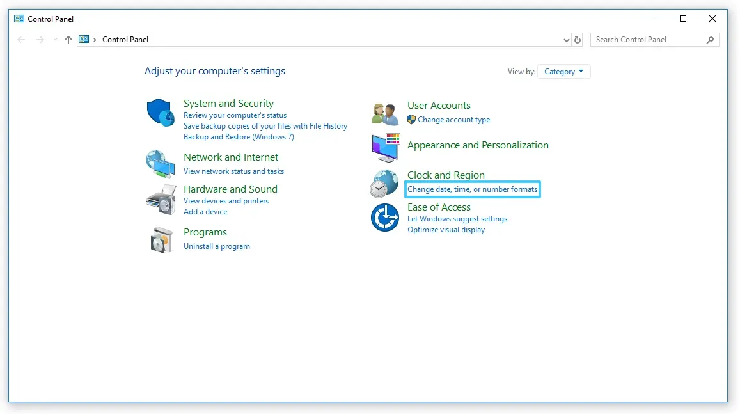Click the Hardware and Sound printer icon
The height and width of the screenshot is (414, 740).
(161, 200)
